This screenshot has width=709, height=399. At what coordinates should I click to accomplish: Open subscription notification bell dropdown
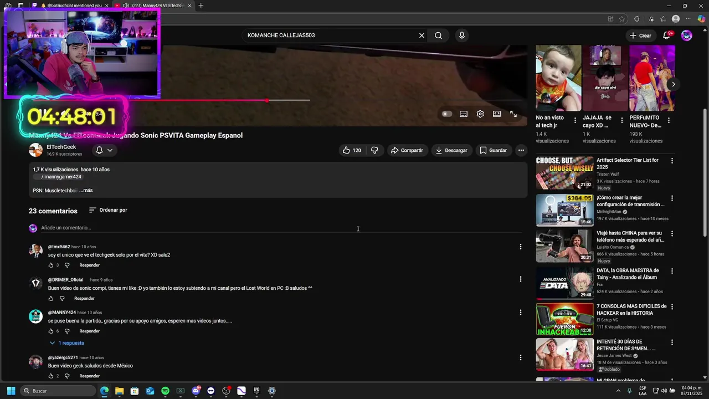click(104, 150)
